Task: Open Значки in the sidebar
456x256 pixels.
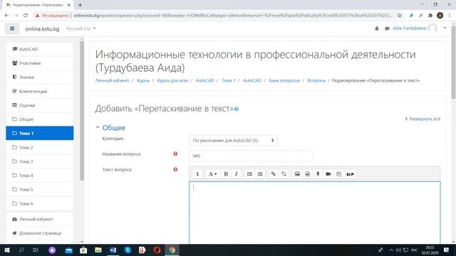Action: point(40,77)
